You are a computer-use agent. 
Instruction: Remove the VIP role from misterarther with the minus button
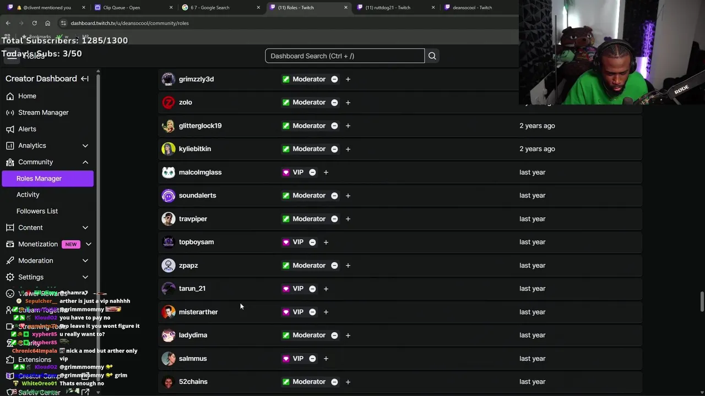pyautogui.click(x=312, y=312)
